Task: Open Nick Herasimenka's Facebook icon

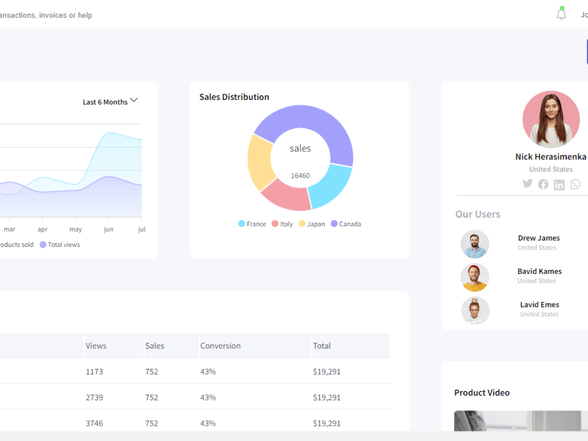Action: [x=543, y=184]
